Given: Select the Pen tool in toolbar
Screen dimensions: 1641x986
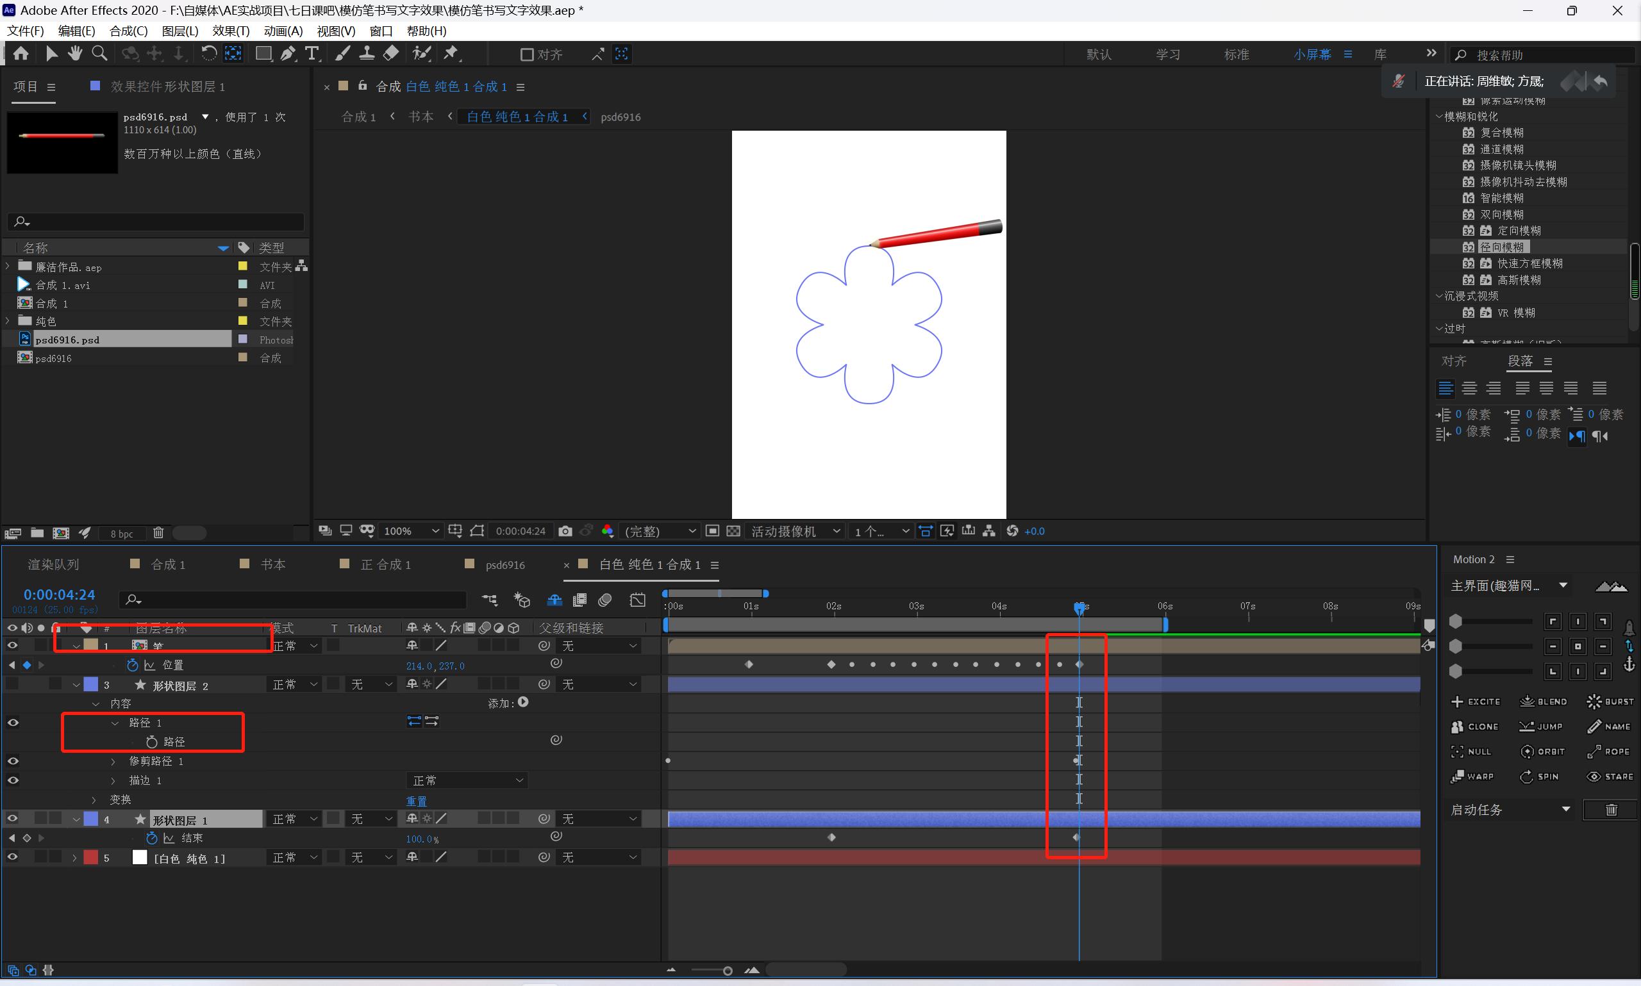Looking at the screenshot, I should click(x=288, y=54).
